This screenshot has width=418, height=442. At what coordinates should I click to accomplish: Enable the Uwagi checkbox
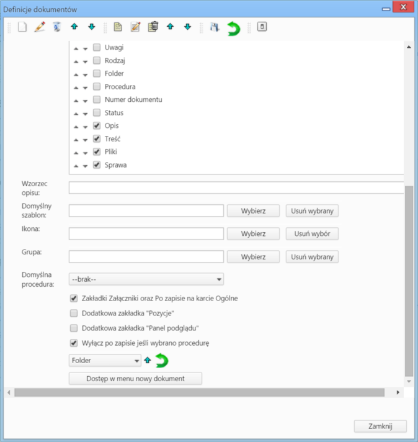click(x=97, y=47)
